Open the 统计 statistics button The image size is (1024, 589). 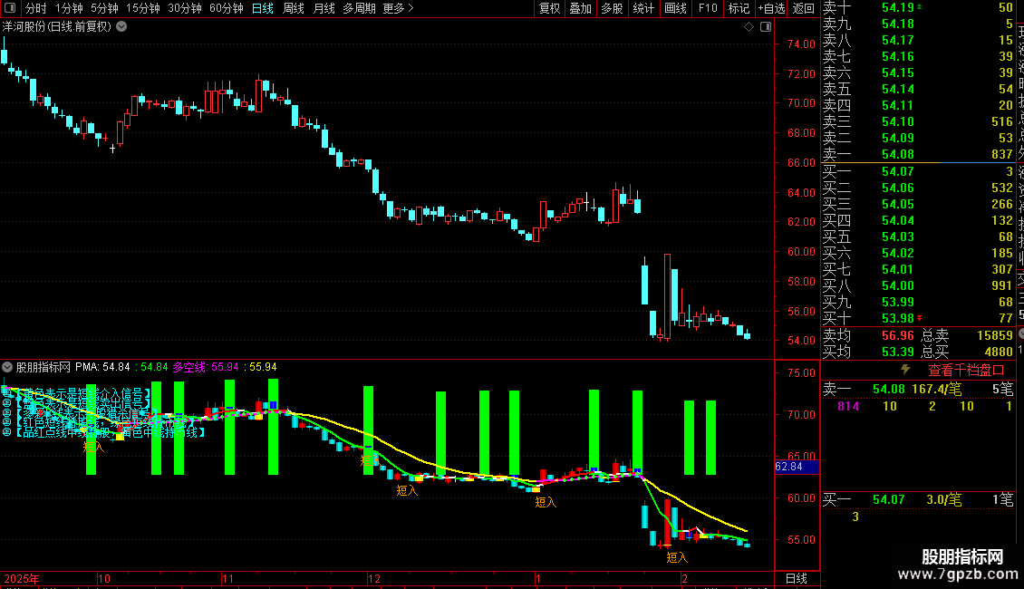[643, 8]
